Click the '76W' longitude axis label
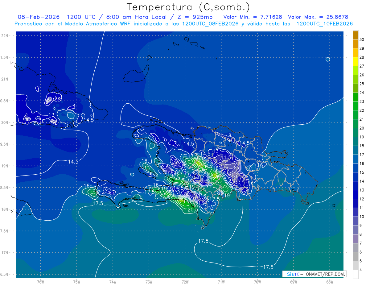 click(x=40, y=282)
